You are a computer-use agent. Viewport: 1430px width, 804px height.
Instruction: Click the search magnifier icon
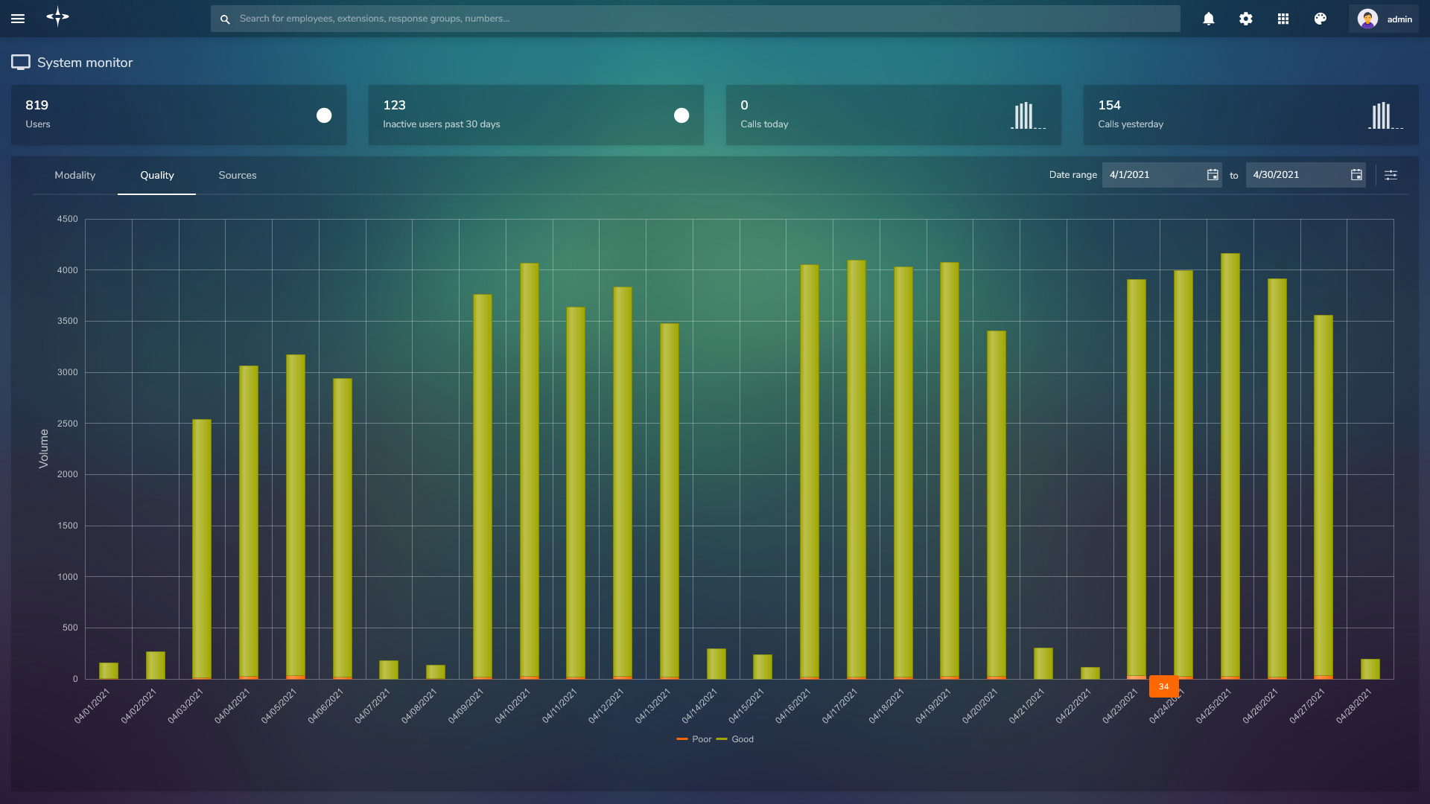(225, 19)
